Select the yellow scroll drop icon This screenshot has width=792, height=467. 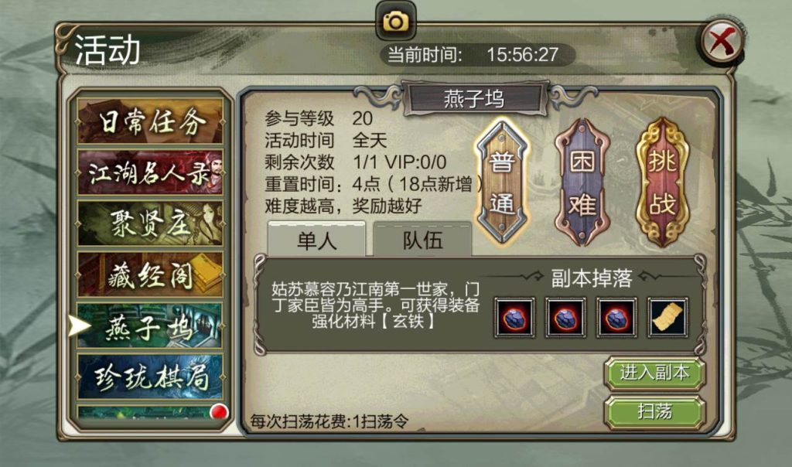click(x=667, y=318)
